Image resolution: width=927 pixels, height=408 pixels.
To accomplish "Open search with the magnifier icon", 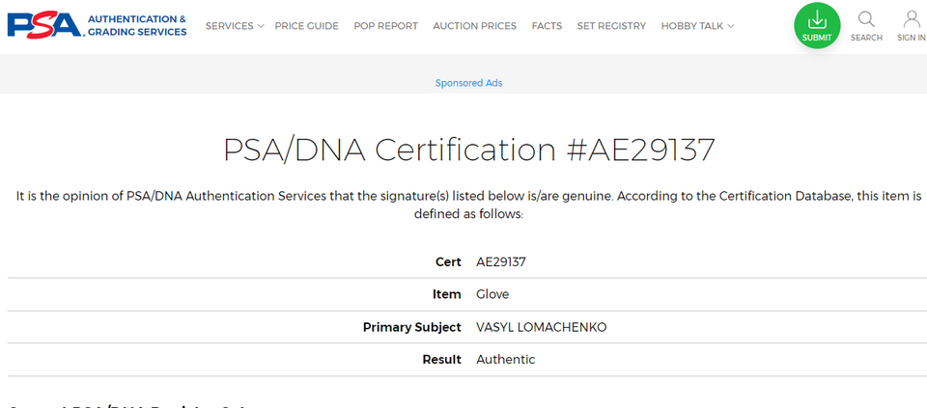I will 866,19.
